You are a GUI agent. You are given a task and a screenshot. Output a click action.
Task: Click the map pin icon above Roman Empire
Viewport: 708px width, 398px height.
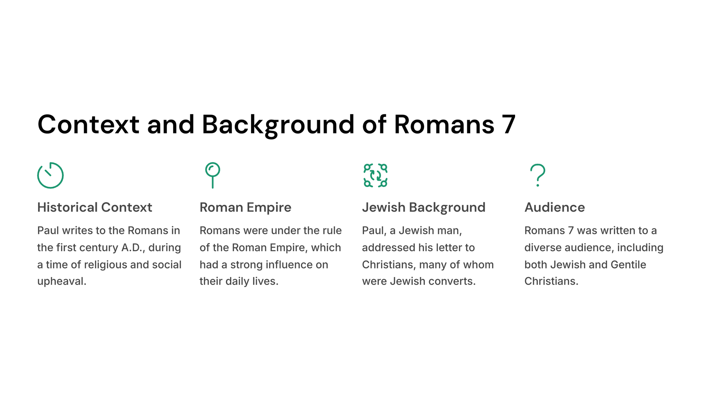pyautogui.click(x=213, y=175)
